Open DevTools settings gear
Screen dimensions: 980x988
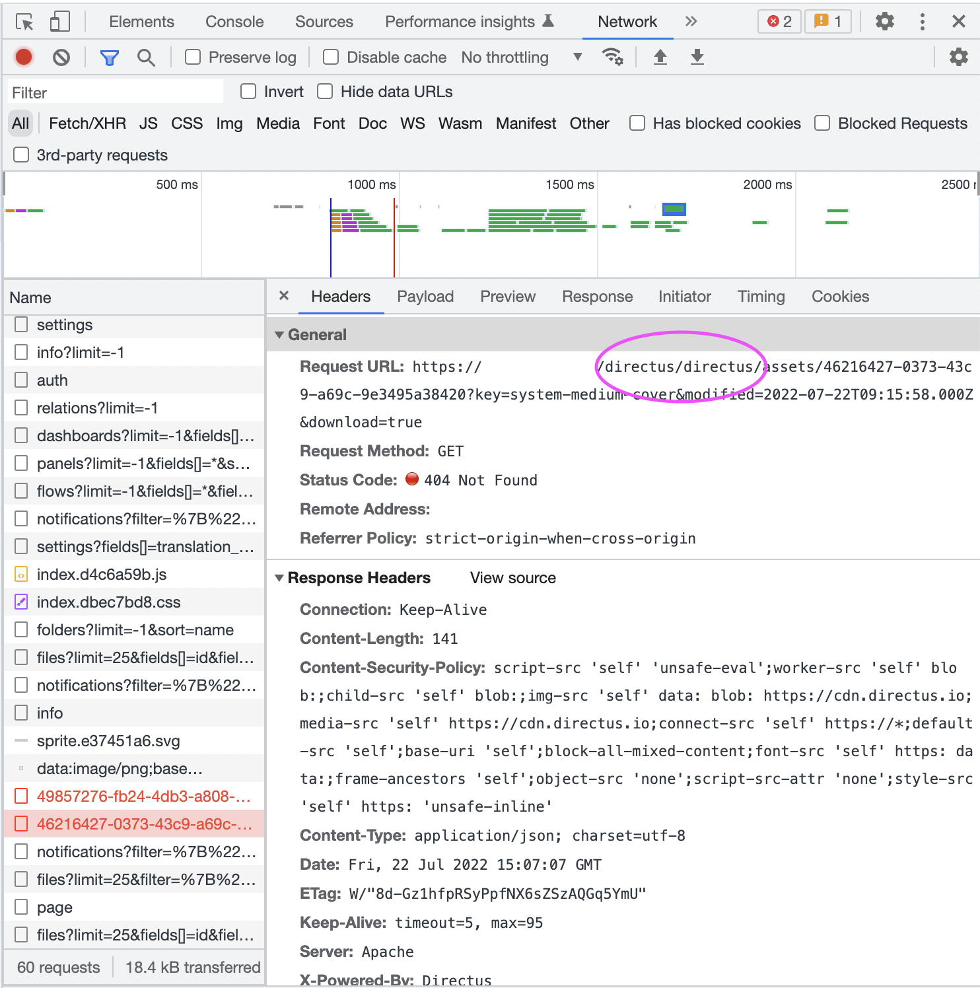coord(885,21)
